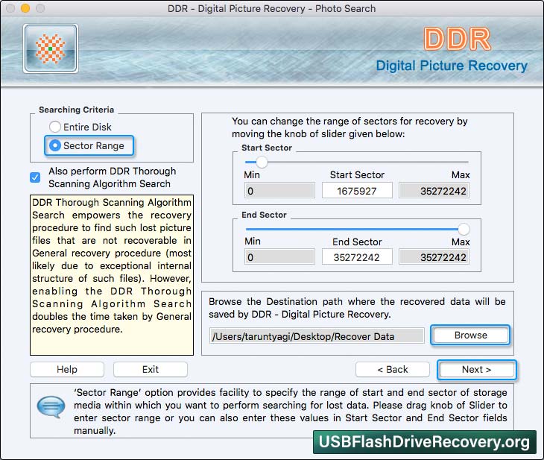The image size is (544, 460).
Task: Click the Start Sector Min field
Action: coord(279,191)
